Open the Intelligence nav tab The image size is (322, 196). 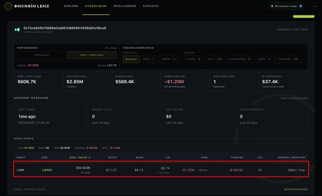point(125,6)
